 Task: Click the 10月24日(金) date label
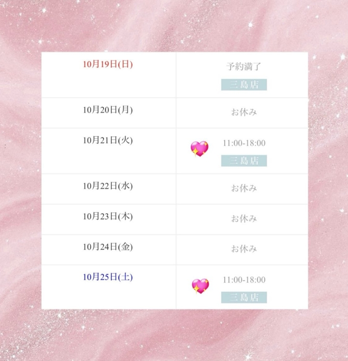(107, 247)
